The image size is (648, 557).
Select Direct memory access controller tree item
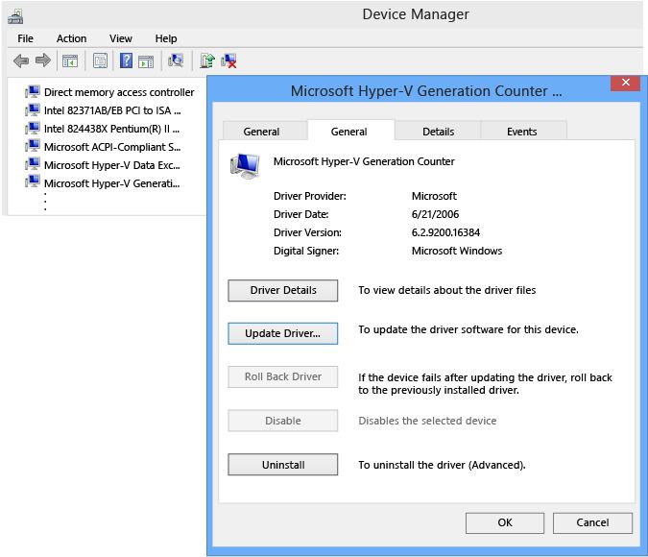click(x=119, y=92)
